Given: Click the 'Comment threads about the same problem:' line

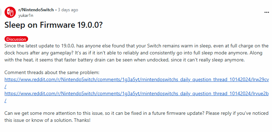Looking at the screenshot, I should (52, 72).
